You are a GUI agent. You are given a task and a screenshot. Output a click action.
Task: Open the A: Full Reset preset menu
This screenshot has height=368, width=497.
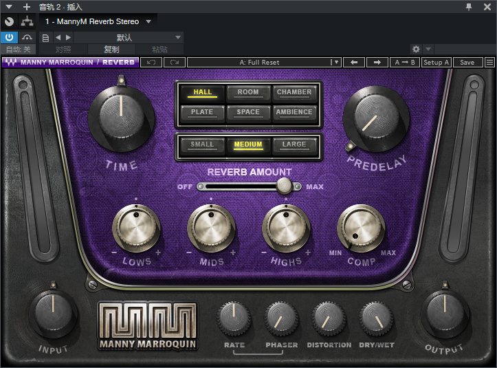(x=264, y=62)
